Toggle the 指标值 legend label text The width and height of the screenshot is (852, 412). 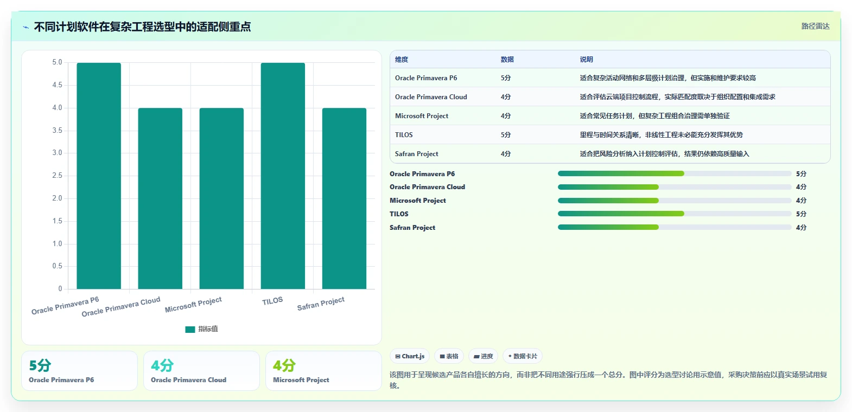click(208, 329)
